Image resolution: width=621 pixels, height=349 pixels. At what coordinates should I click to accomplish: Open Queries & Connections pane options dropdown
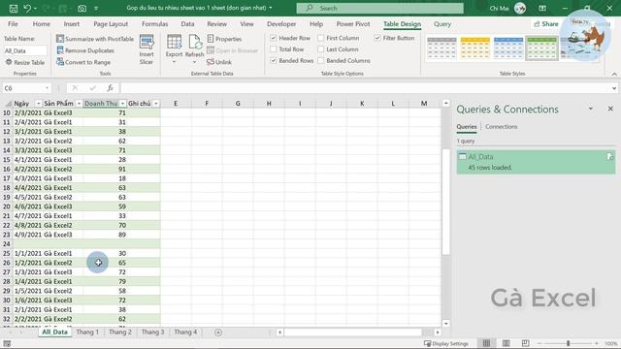pos(591,109)
